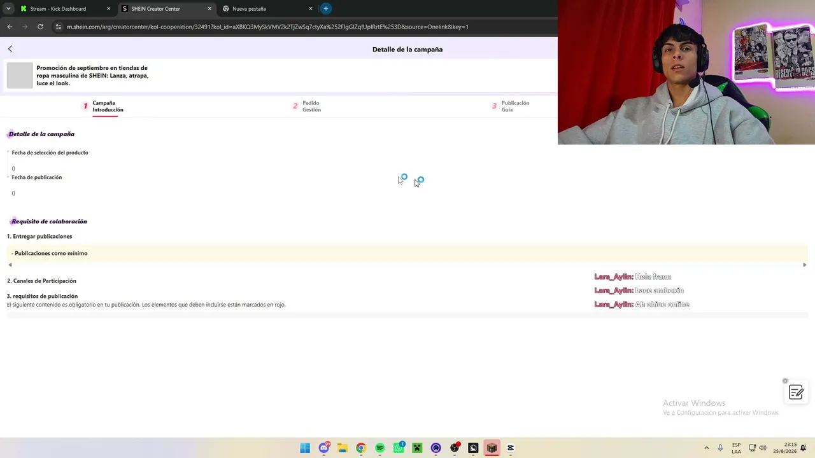Viewport: 815px width, 458px height.
Task: Open the Minecraft creeper icon on taskbar
Action: point(417,448)
